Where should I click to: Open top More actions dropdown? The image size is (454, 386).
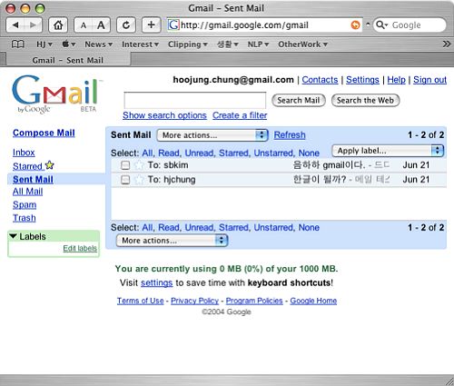click(x=212, y=135)
